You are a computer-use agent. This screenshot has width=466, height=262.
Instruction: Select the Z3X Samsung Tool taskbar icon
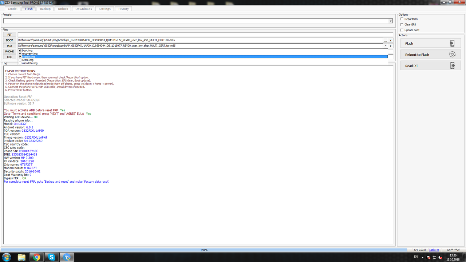[x=67, y=257]
